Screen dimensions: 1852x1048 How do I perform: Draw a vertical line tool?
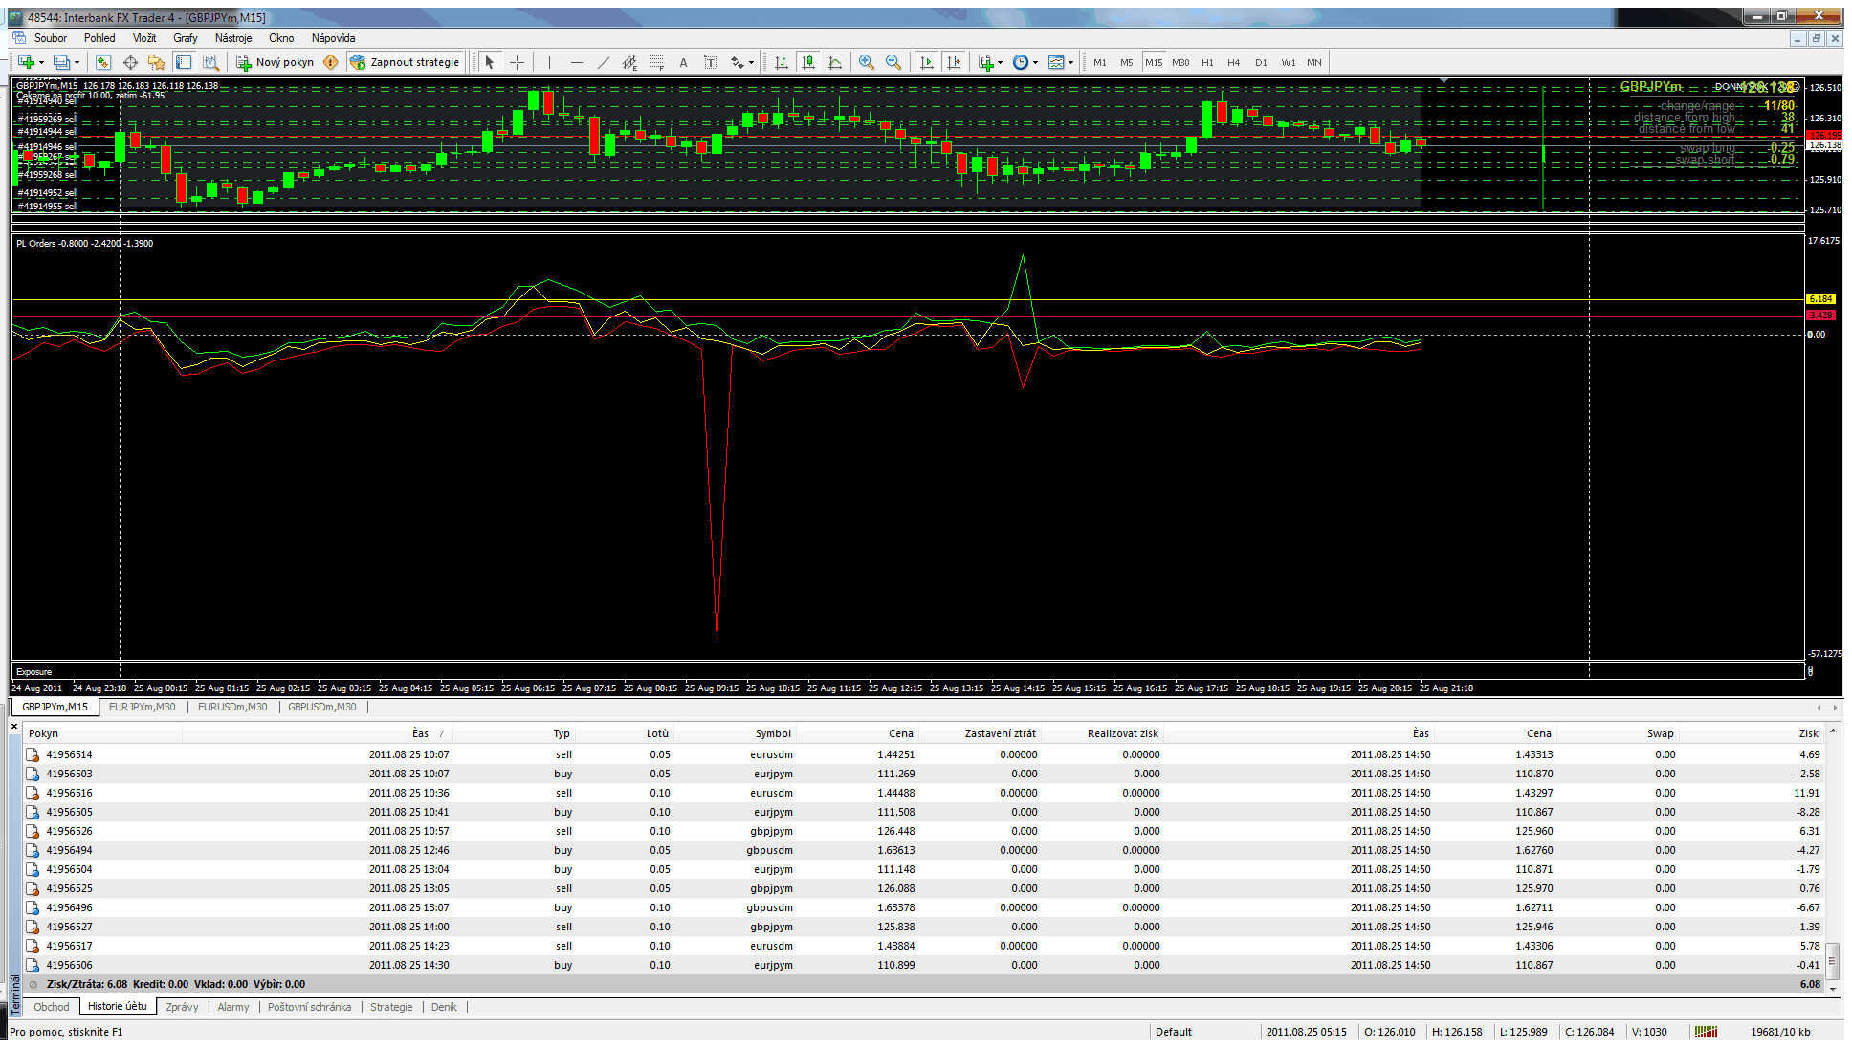tap(549, 62)
